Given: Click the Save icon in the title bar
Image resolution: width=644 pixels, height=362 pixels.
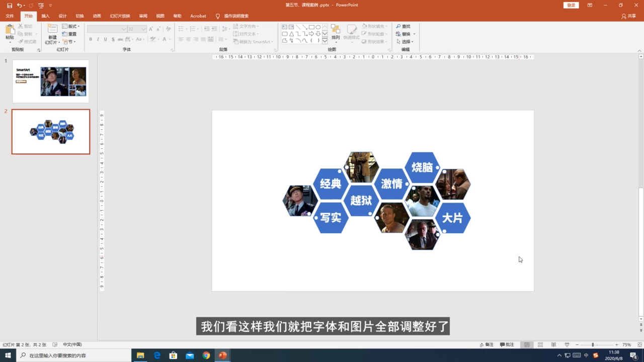Looking at the screenshot, I should [9, 5].
